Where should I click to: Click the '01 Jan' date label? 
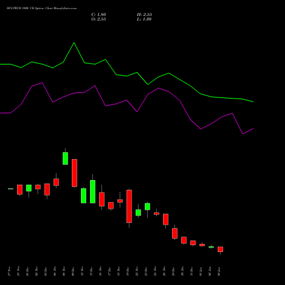coord(201,271)
